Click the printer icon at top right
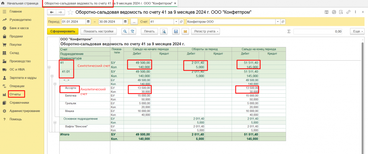 coord(334,12)
